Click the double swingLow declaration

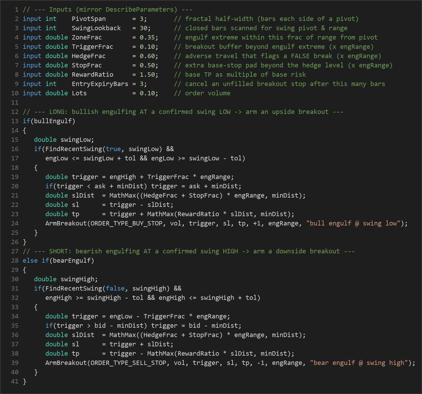(64, 140)
